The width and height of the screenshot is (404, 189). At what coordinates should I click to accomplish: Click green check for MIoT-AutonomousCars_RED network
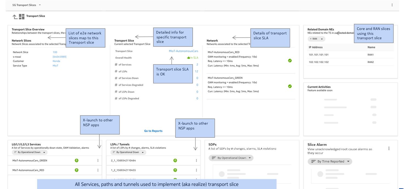pyautogui.click(x=290, y=60)
